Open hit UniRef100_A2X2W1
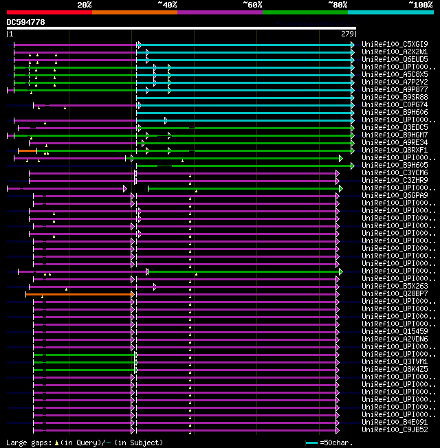440x448 pixels. (x=395, y=52)
